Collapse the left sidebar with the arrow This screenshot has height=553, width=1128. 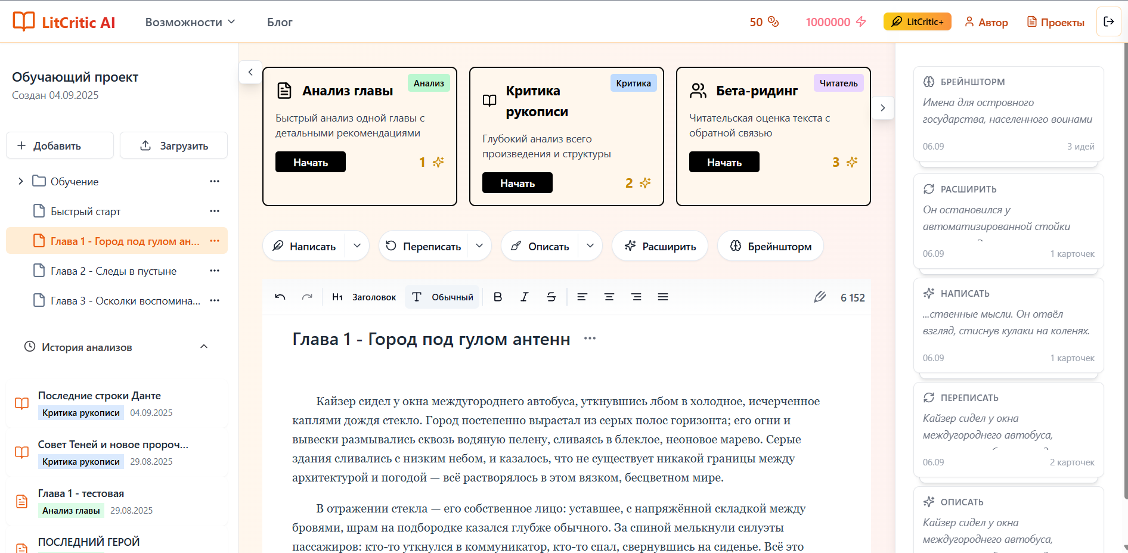pos(250,72)
